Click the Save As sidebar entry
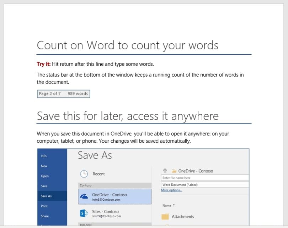Image resolution: width=288 pixels, height=228 pixels. 46,196
